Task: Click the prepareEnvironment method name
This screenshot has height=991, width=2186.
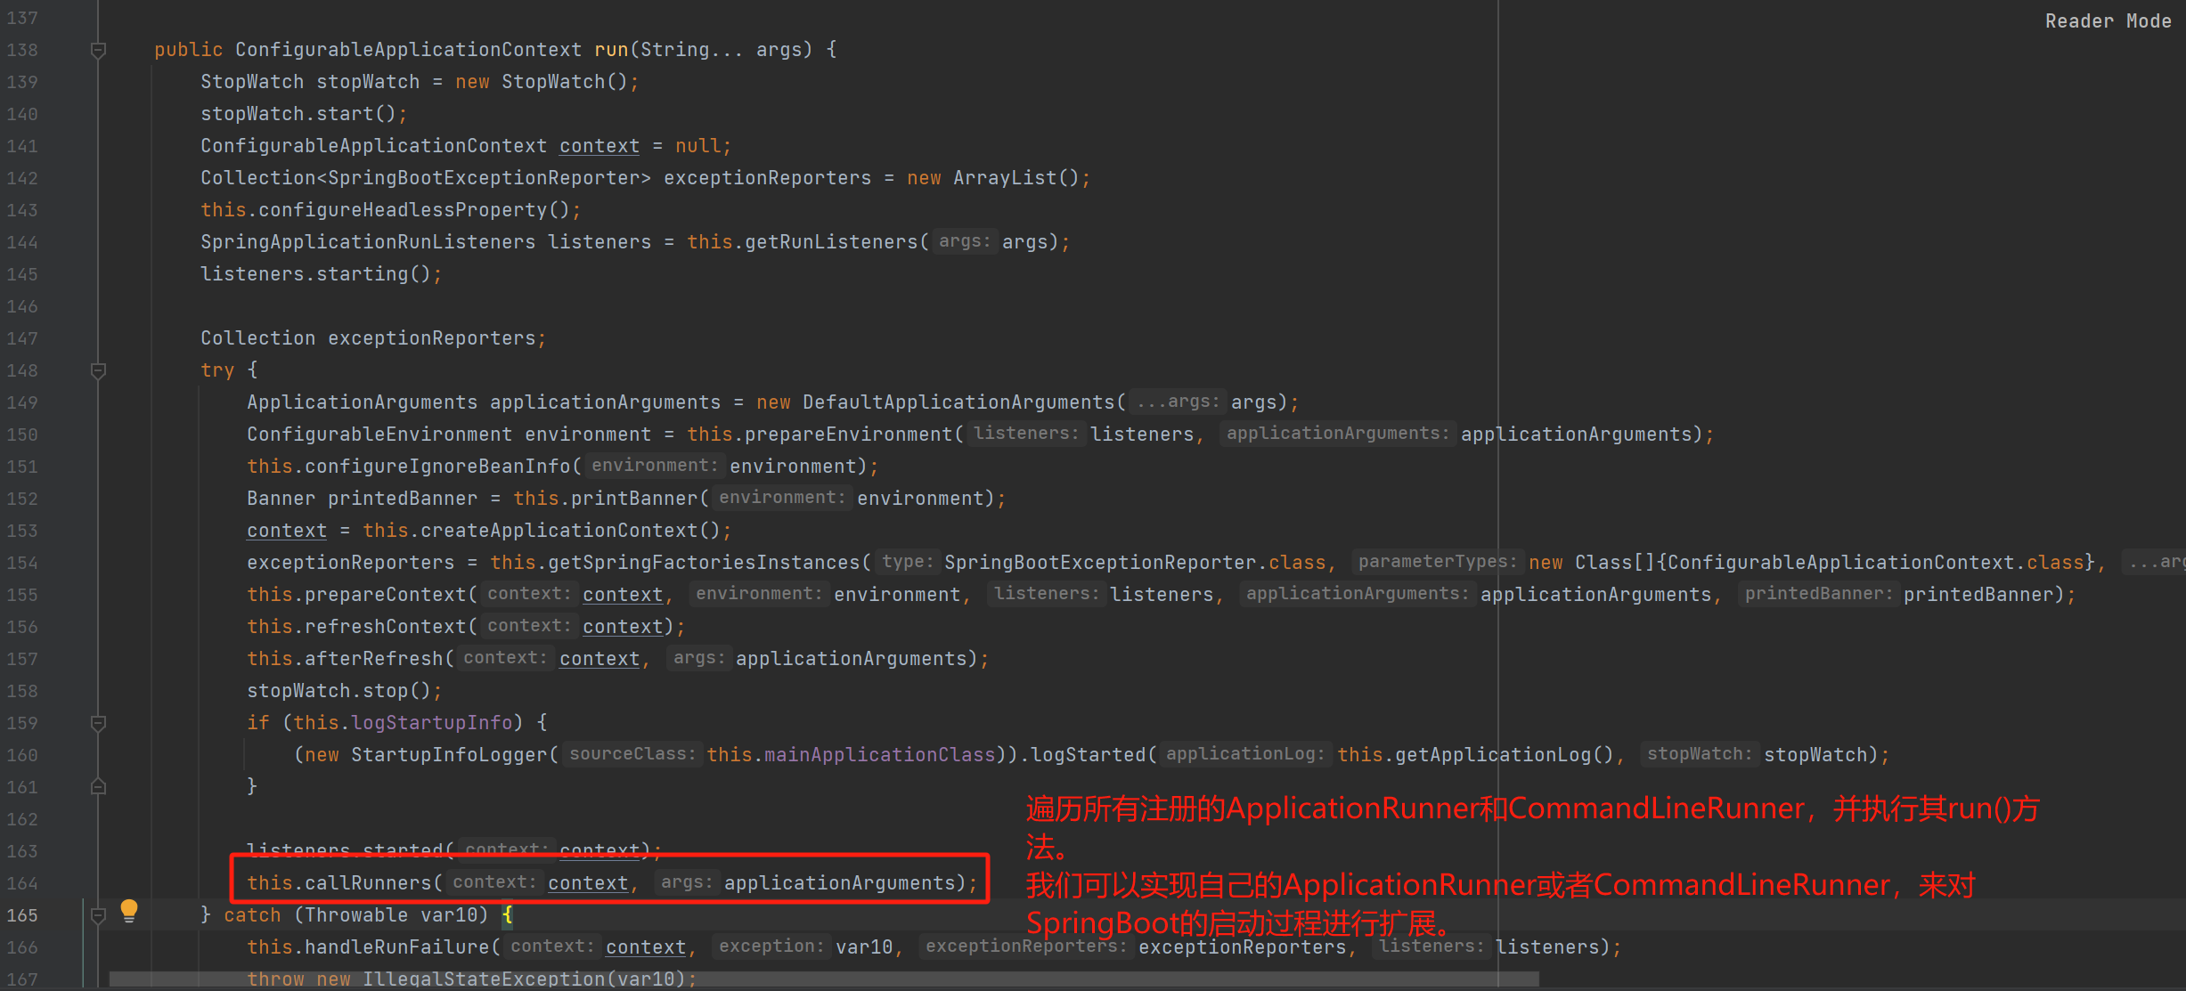Action: [848, 435]
